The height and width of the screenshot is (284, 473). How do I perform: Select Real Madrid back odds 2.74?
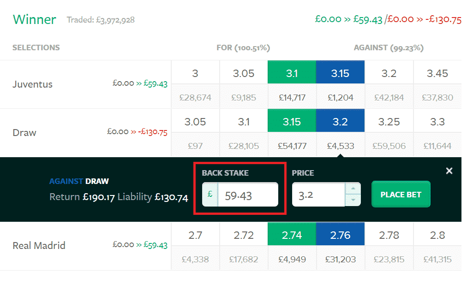point(292,235)
